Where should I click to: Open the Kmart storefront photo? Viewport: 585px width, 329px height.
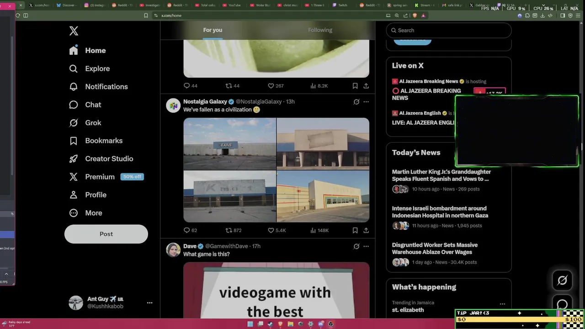(229, 196)
